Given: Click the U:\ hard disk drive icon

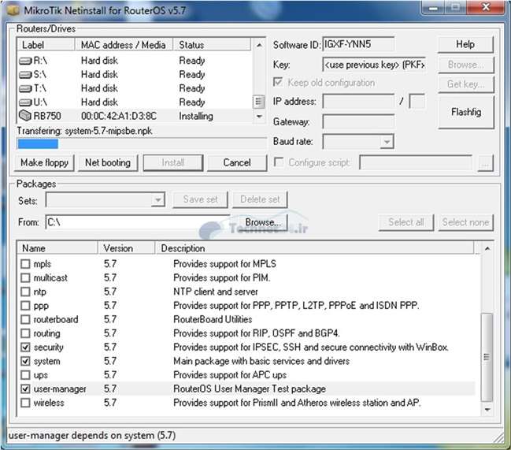Looking at the screenshot, I should tap(25, 102).
